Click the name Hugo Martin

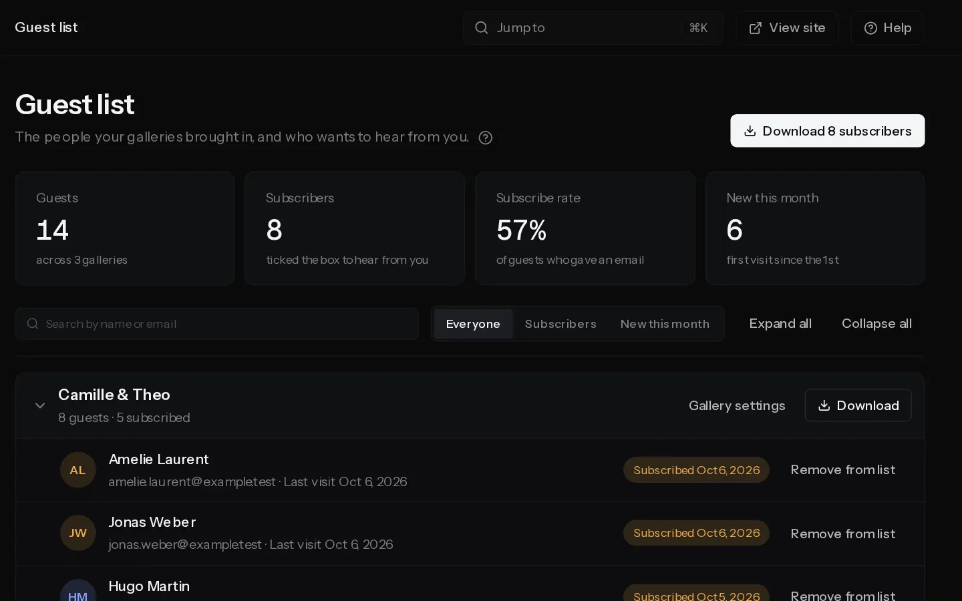[149, 586]
